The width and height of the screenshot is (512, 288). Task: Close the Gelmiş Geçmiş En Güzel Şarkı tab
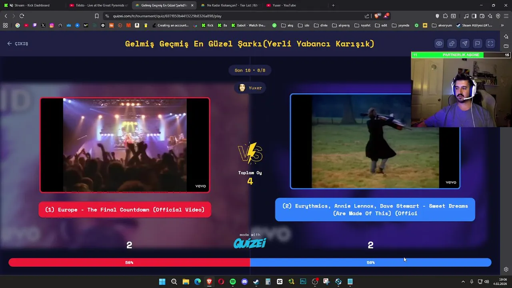pyautogui.click(x=192, y=5)
